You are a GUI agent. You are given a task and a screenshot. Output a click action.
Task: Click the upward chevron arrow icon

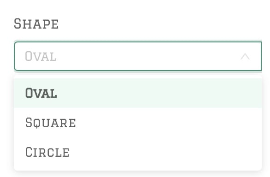tap(245, 56)
